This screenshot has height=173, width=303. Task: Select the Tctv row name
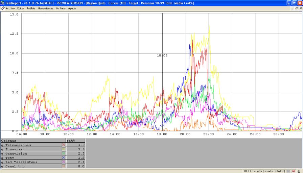(x=10, y=158)
